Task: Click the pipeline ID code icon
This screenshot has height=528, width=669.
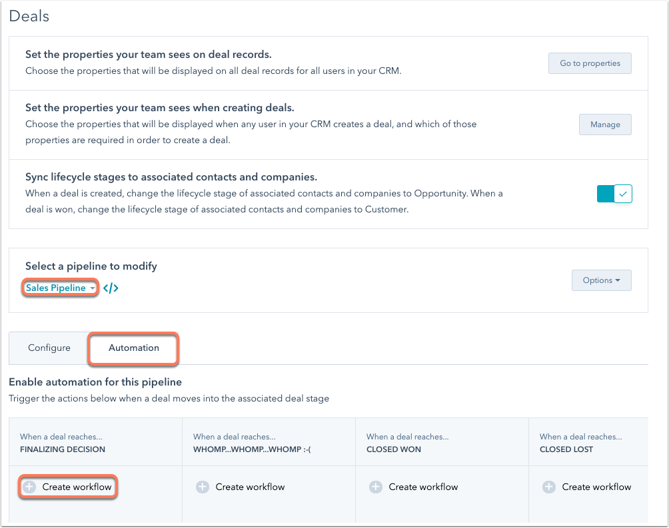Action: pos(111,288)
